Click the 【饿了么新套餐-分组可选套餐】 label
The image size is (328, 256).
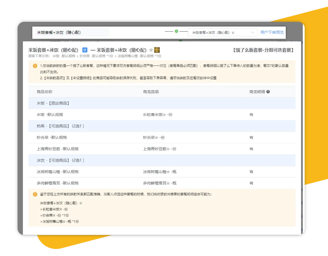coord(263,50)
